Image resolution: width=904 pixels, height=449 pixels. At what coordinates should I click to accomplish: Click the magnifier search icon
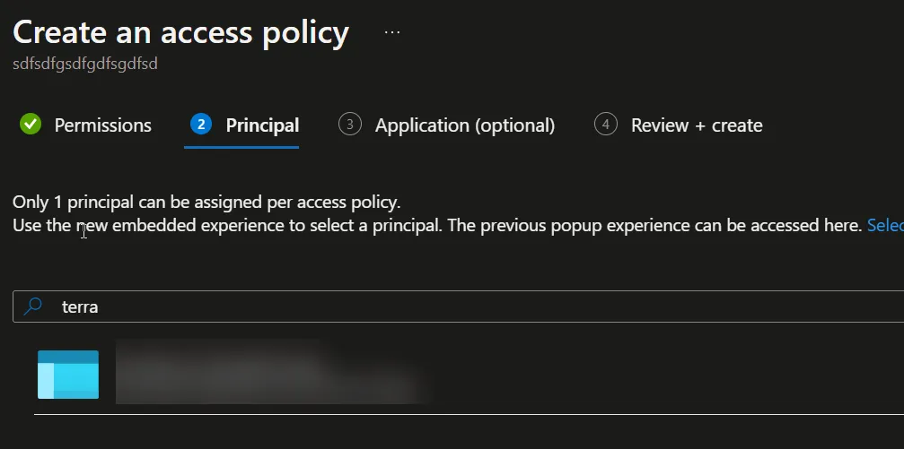(33, 307)
